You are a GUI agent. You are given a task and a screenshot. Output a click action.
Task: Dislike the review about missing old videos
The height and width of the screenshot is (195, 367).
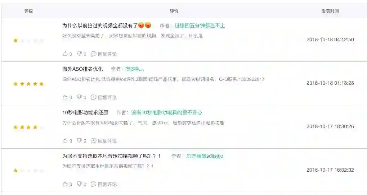[79, 54]
